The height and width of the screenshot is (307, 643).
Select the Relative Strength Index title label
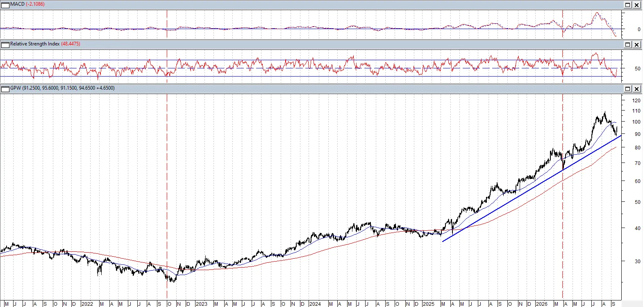point(35,44)
